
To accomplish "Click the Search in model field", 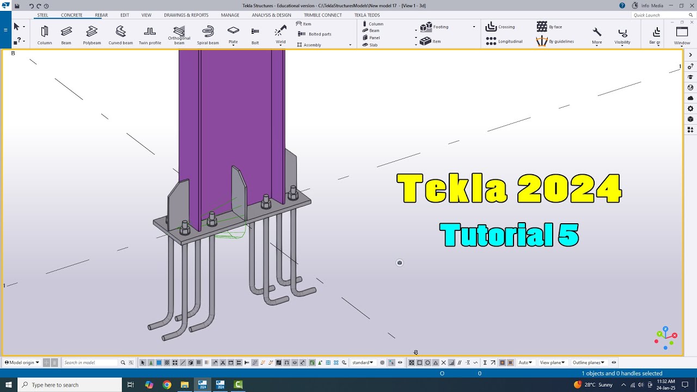I will click(x=90, y=363).
